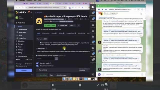Switch to the Monitoring tab
160x90 pixels.
(x=81, y=33)
